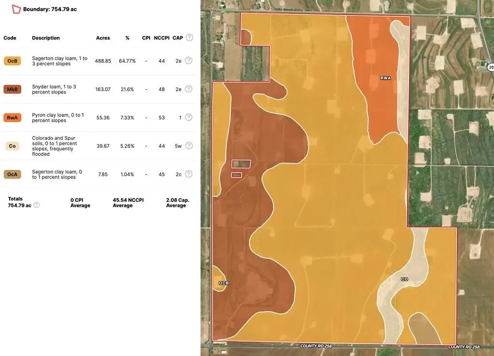Open help icon in OcB soil row
The image size is (494, 356).
[x=189, y=61]
